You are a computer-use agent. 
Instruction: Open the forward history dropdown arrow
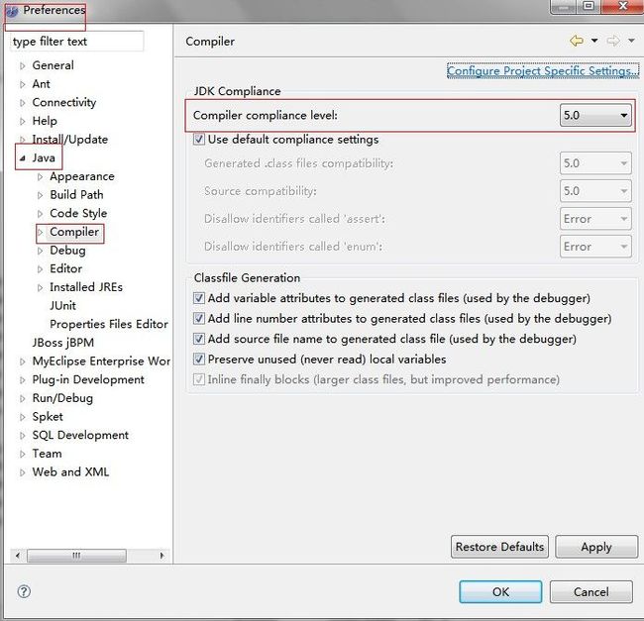pyautogui.click(x=631, y=41)
